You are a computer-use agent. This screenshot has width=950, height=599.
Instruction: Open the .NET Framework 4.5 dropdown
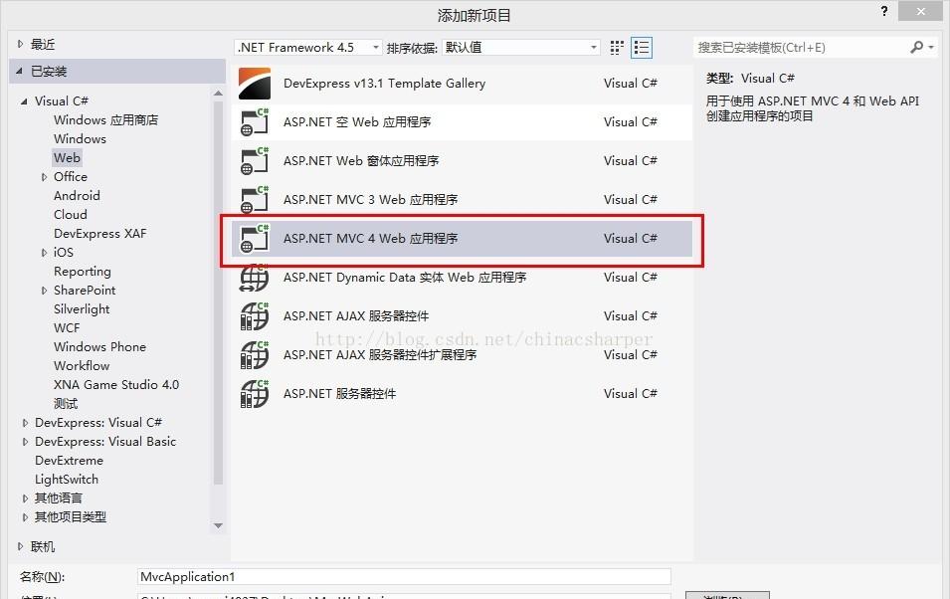pyautogui.click(x=307, y=48)
